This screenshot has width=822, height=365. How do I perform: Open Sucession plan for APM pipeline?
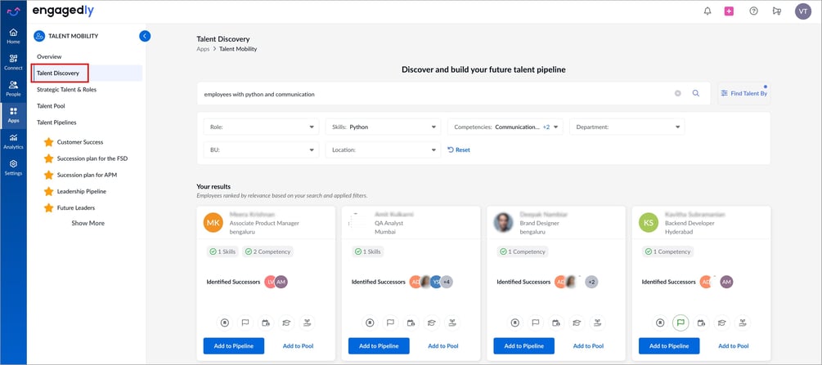pos(87,175)
